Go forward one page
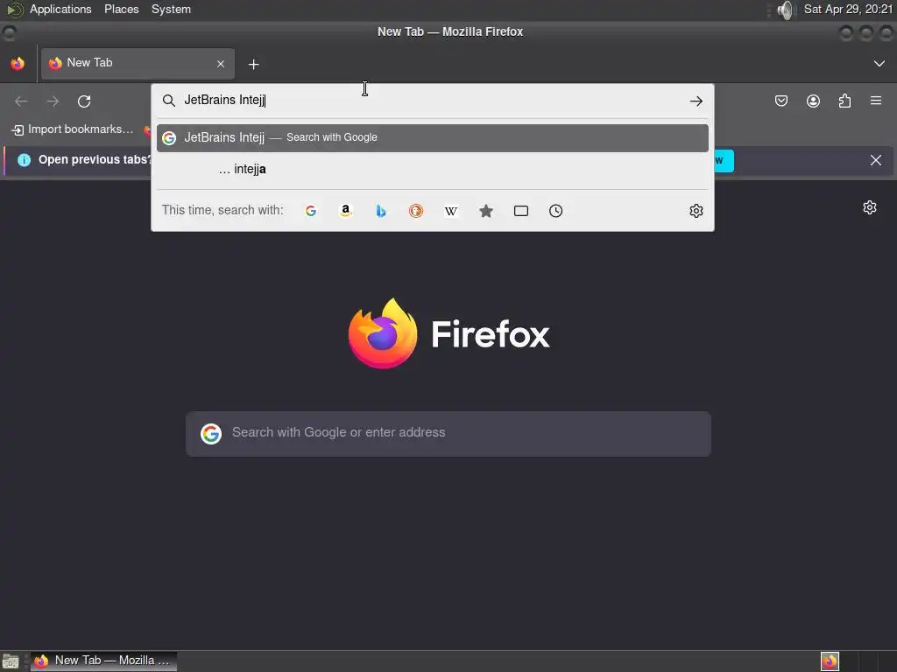Viewport: 897px width, 672px height. click(53, 101)
